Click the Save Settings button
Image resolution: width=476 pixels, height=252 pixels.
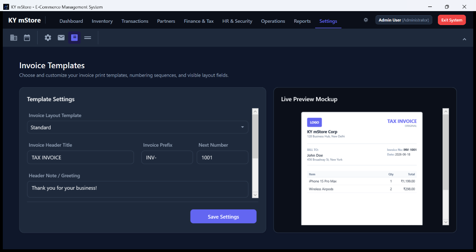(224, 217)
